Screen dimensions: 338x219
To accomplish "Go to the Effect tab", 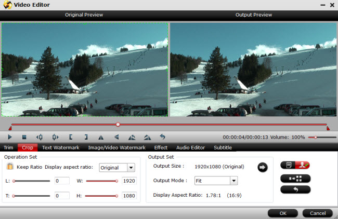I will [161, 147].
